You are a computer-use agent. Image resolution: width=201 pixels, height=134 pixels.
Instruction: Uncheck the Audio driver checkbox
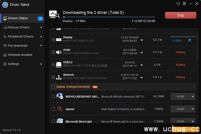tap(53, 52)
